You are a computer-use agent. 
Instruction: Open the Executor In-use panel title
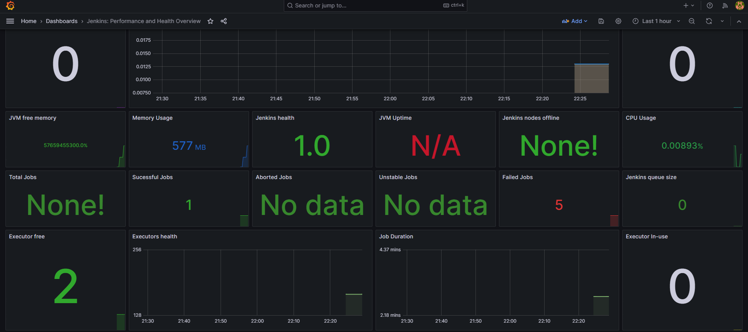646,236
